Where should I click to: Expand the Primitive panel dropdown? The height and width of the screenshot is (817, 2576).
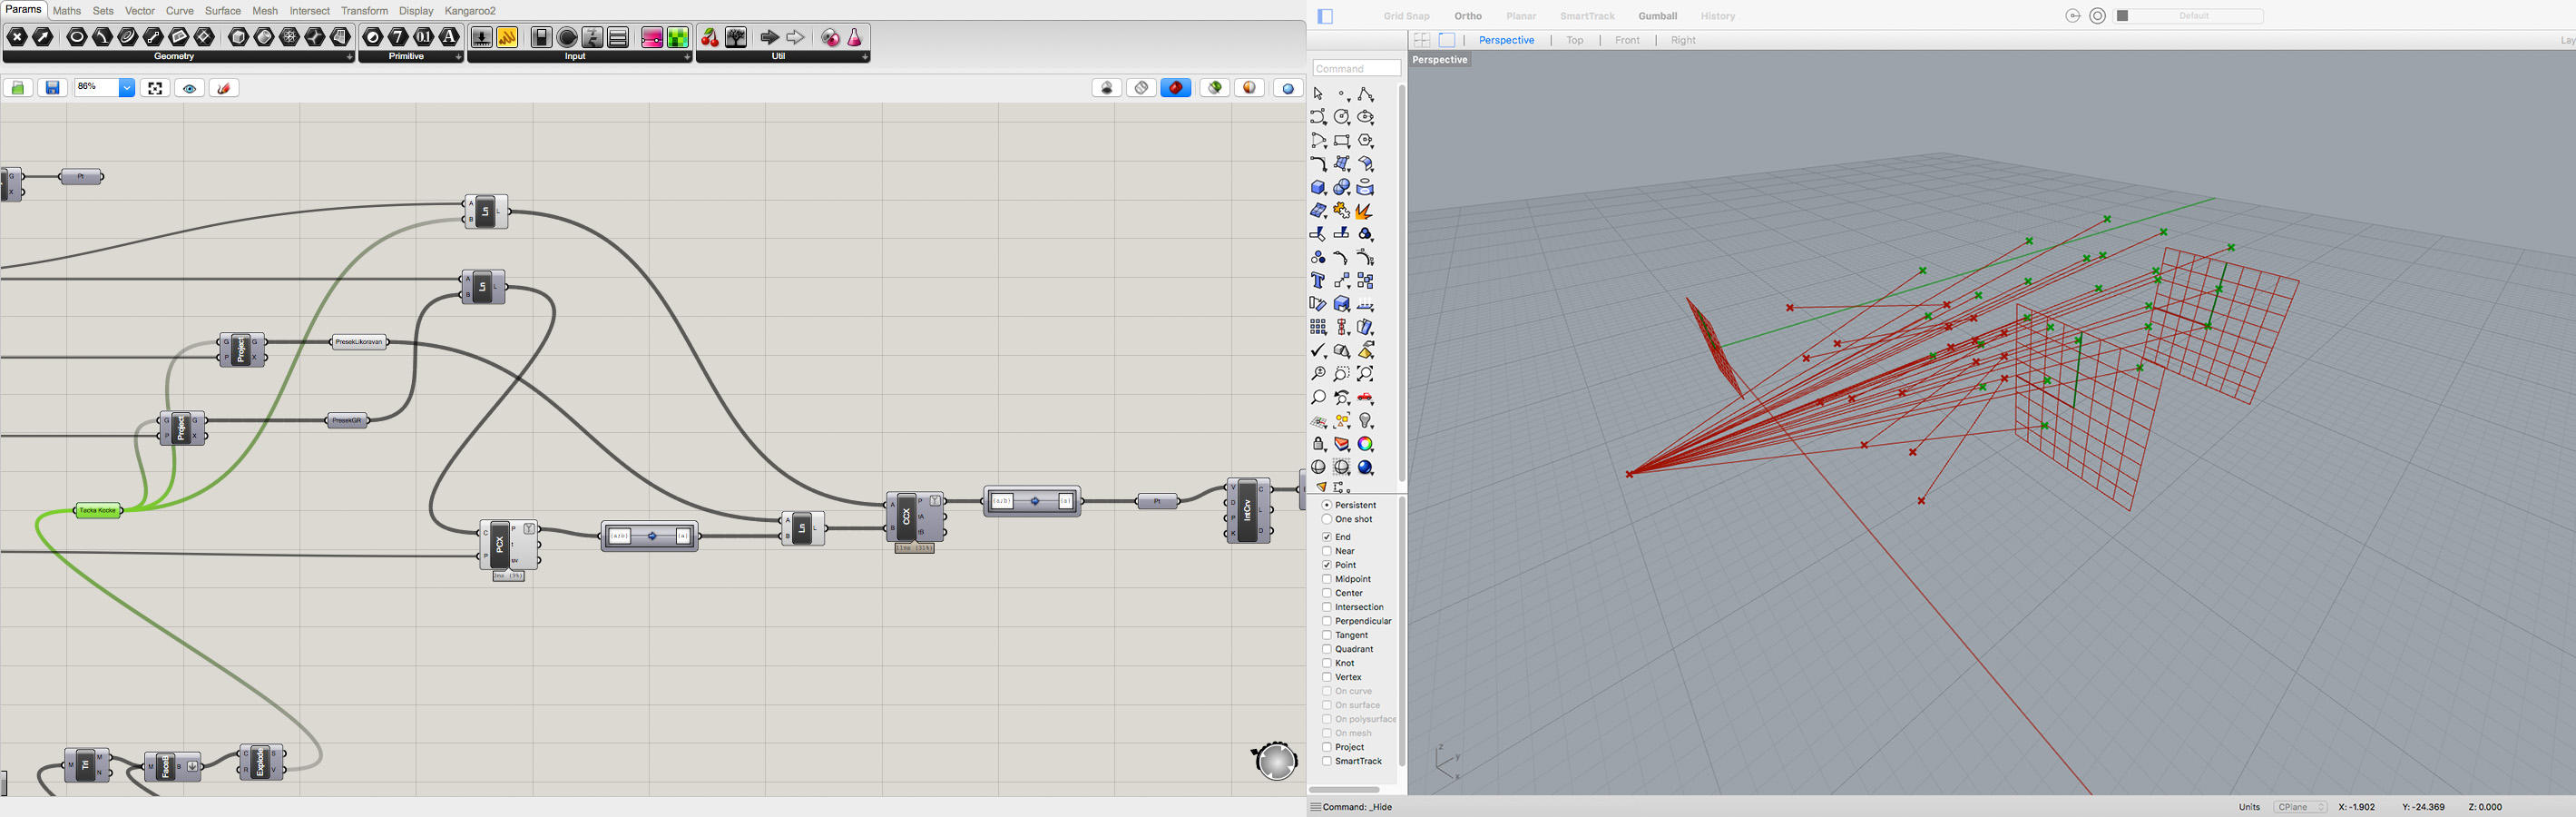[459, 57]
